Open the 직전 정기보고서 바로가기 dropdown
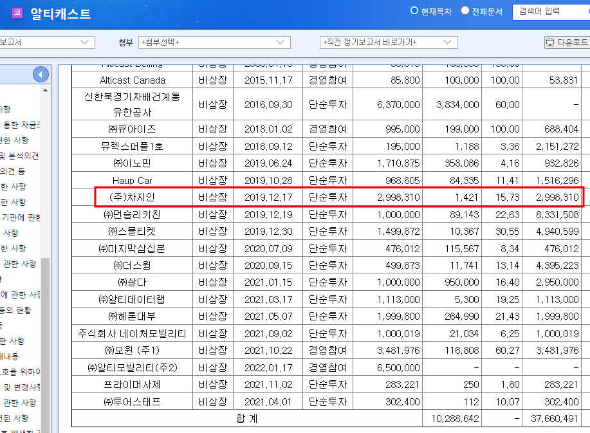590x433 pixels. (389, 42)
